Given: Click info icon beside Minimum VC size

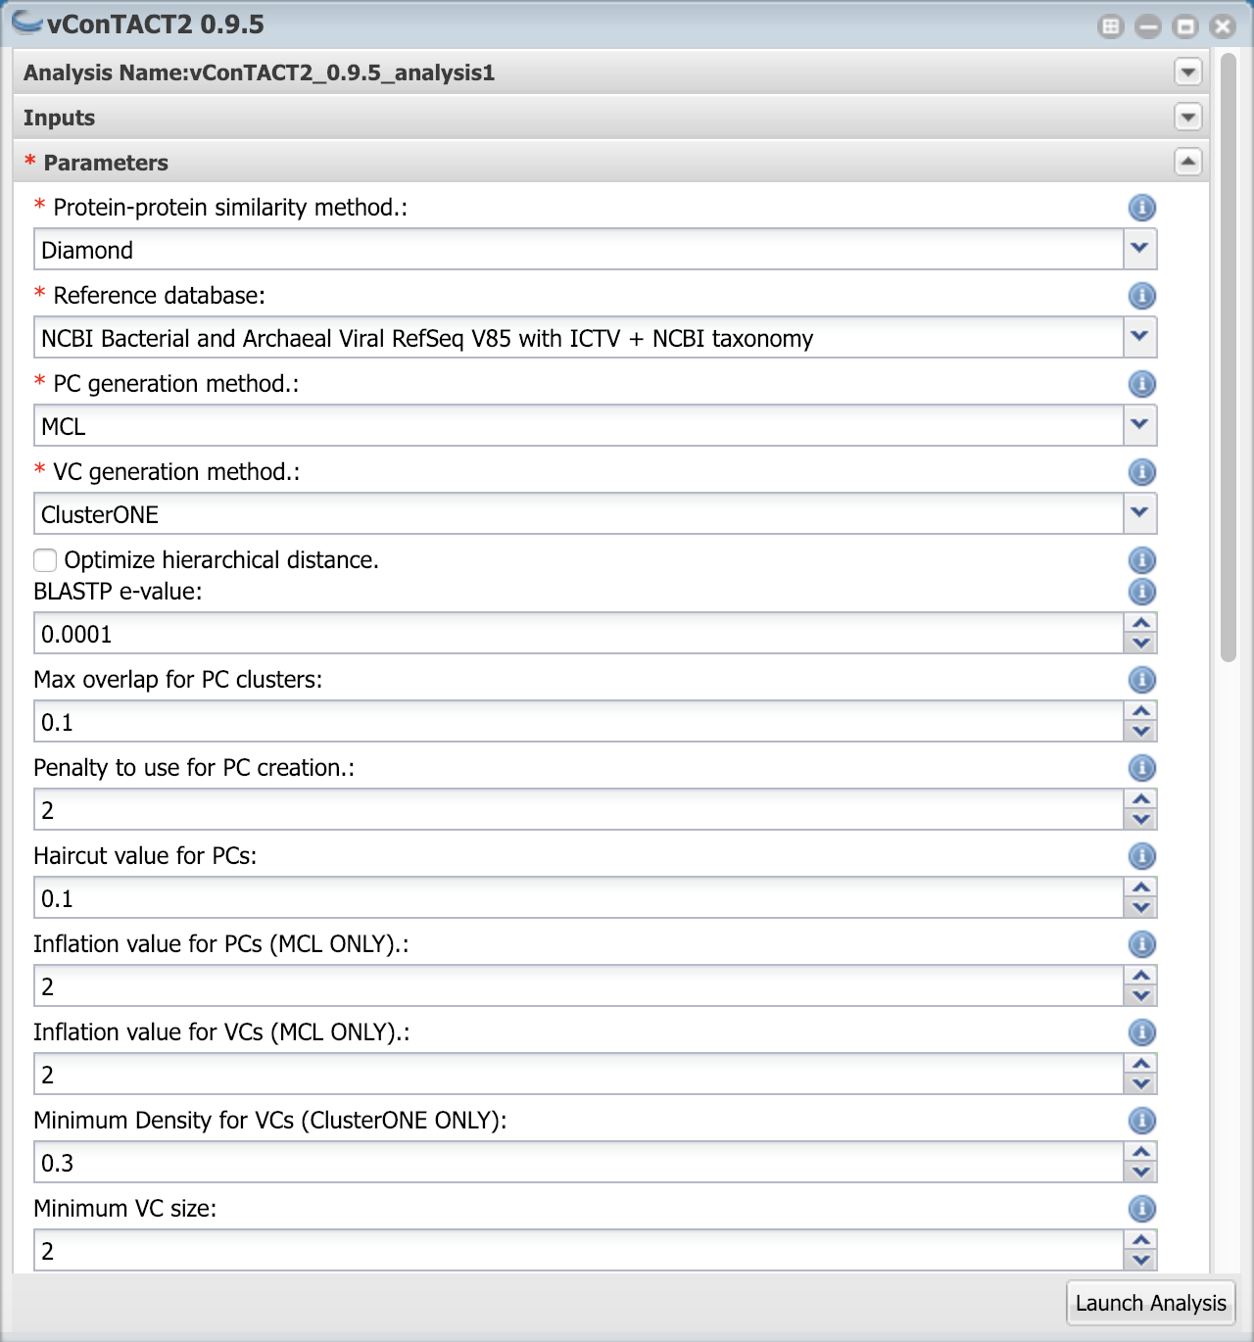Looking at the screenshot, I should (x=1141, y=1209).
